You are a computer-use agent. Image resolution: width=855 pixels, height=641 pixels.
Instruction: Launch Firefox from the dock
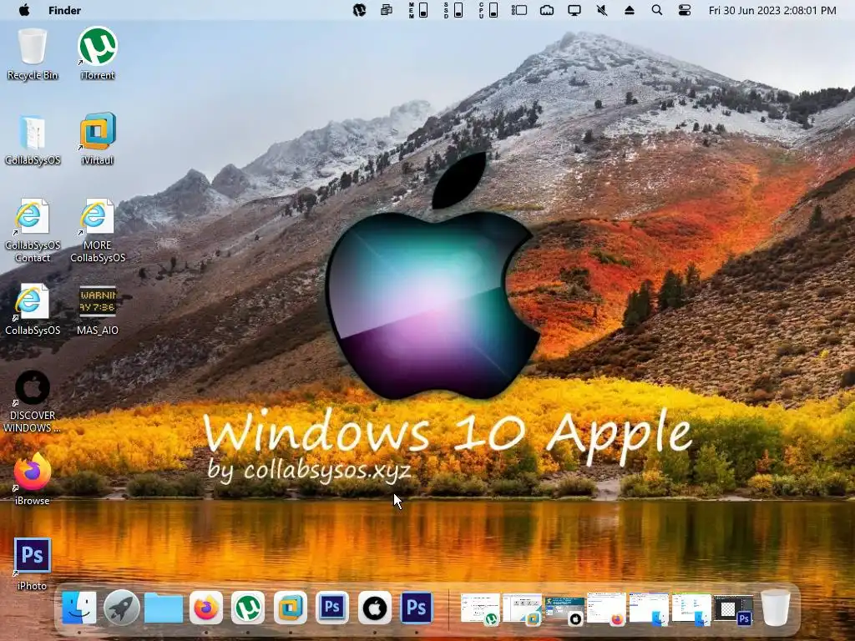tap(206, 608)
